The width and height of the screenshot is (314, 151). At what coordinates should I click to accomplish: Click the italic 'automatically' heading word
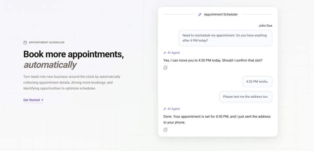click(50, 65)
